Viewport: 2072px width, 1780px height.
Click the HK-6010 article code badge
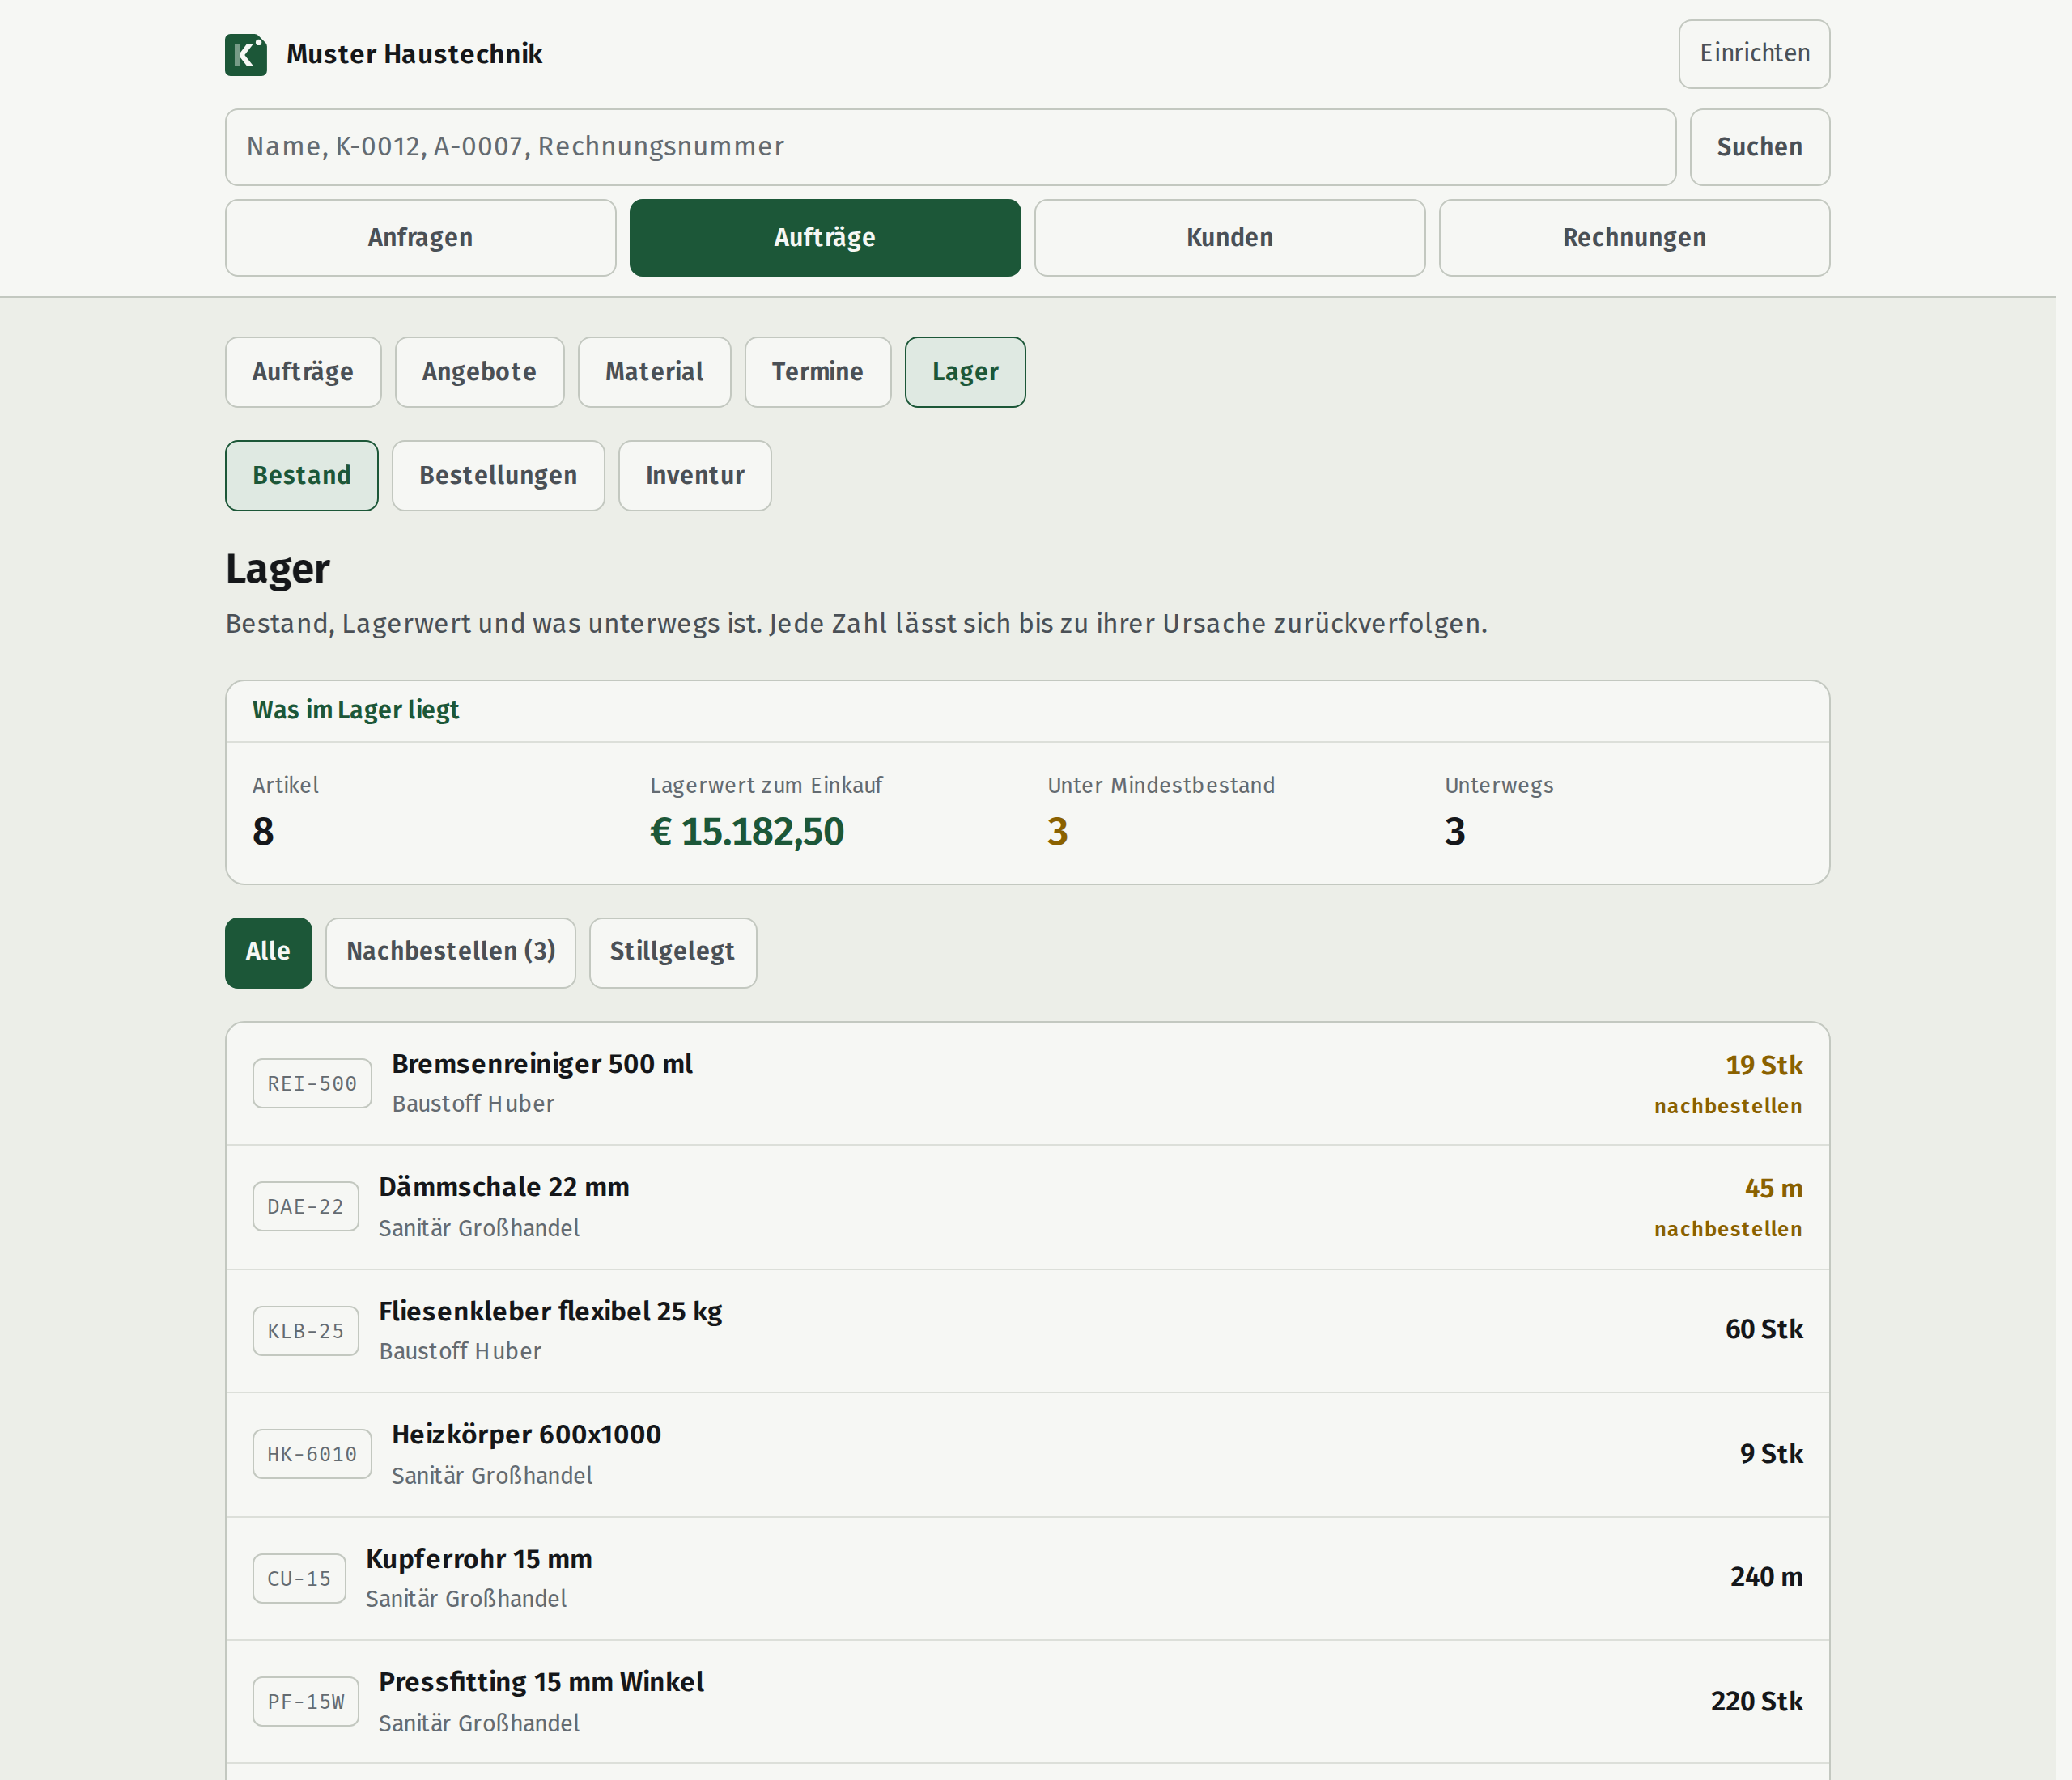coord(312,1454)
